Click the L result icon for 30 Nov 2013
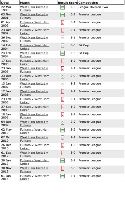The height and width of the screenshot is (211, 125). 62,168
